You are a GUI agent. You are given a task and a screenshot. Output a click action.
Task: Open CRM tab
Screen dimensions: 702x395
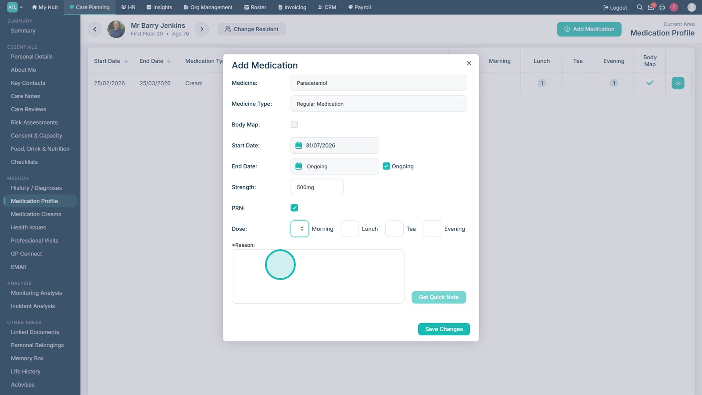pos(327,7)
